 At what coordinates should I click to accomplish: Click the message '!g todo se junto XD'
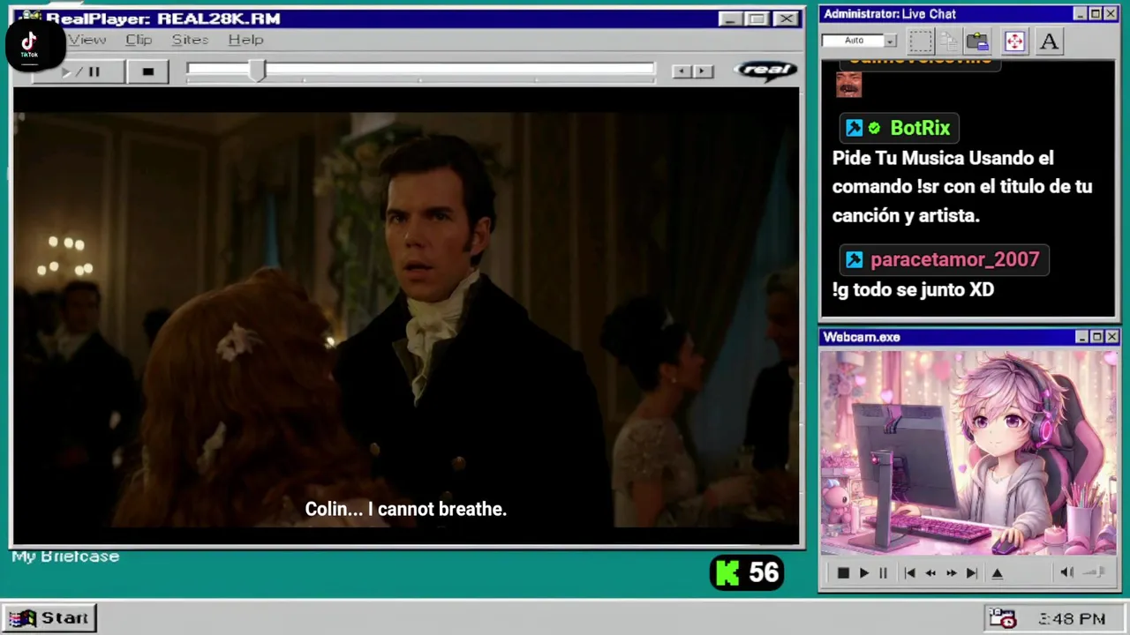913,289
